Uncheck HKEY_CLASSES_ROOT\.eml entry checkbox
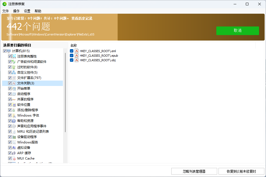 (x=71, y=51)
